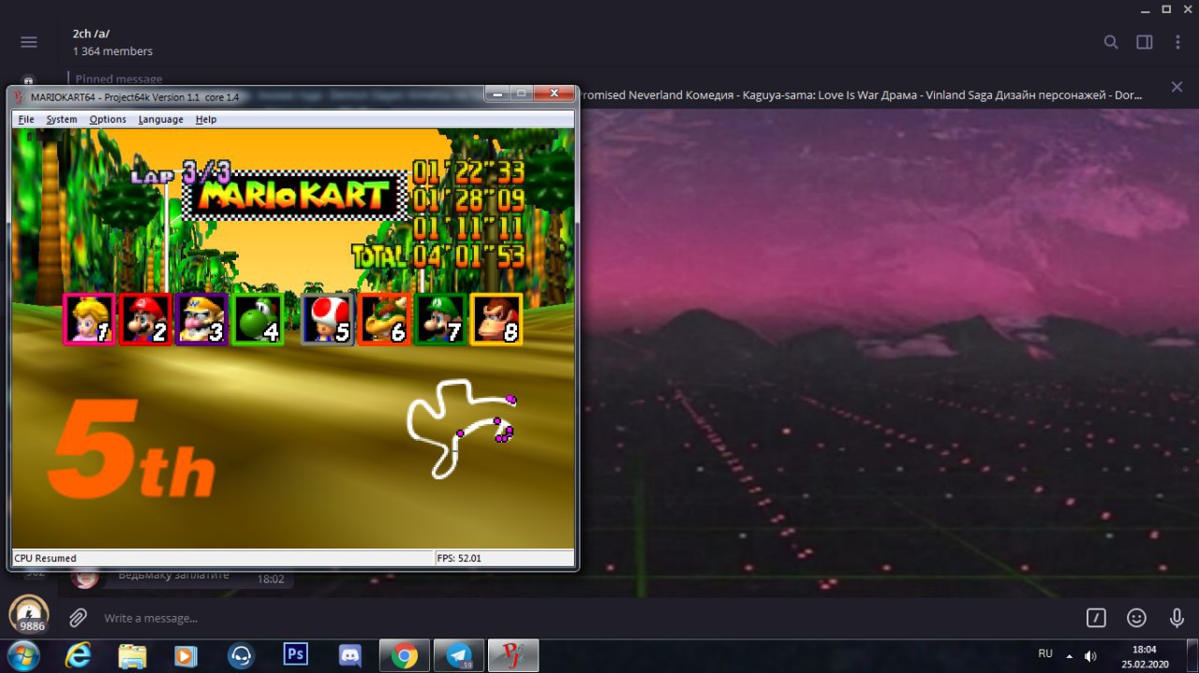Click the RU language indicator

1045,653
